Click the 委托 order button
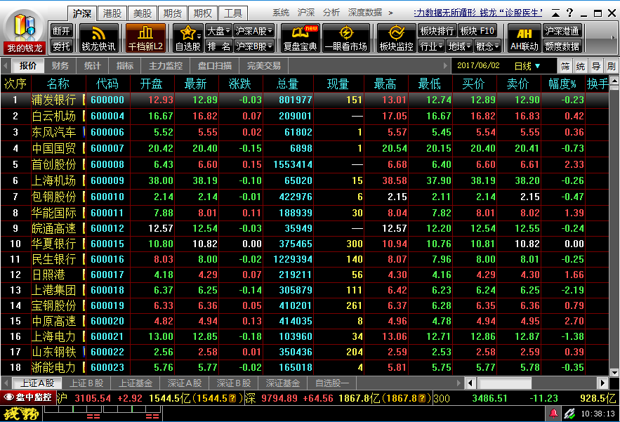Viewport: 620px width, 422px height. click(x=61, y=46)
